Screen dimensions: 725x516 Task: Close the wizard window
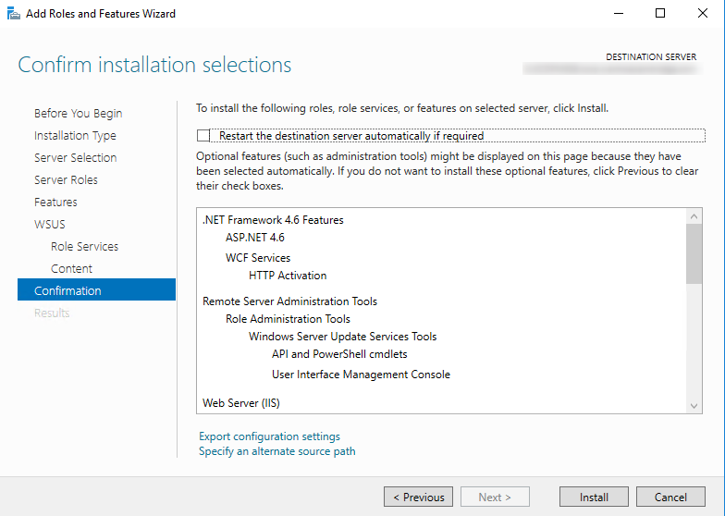coord(703,13)
